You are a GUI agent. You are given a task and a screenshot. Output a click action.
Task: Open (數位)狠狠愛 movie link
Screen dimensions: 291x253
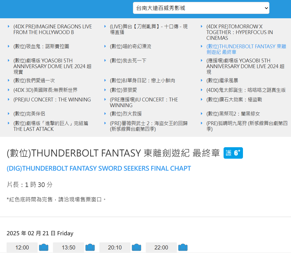tap(123, 90)
